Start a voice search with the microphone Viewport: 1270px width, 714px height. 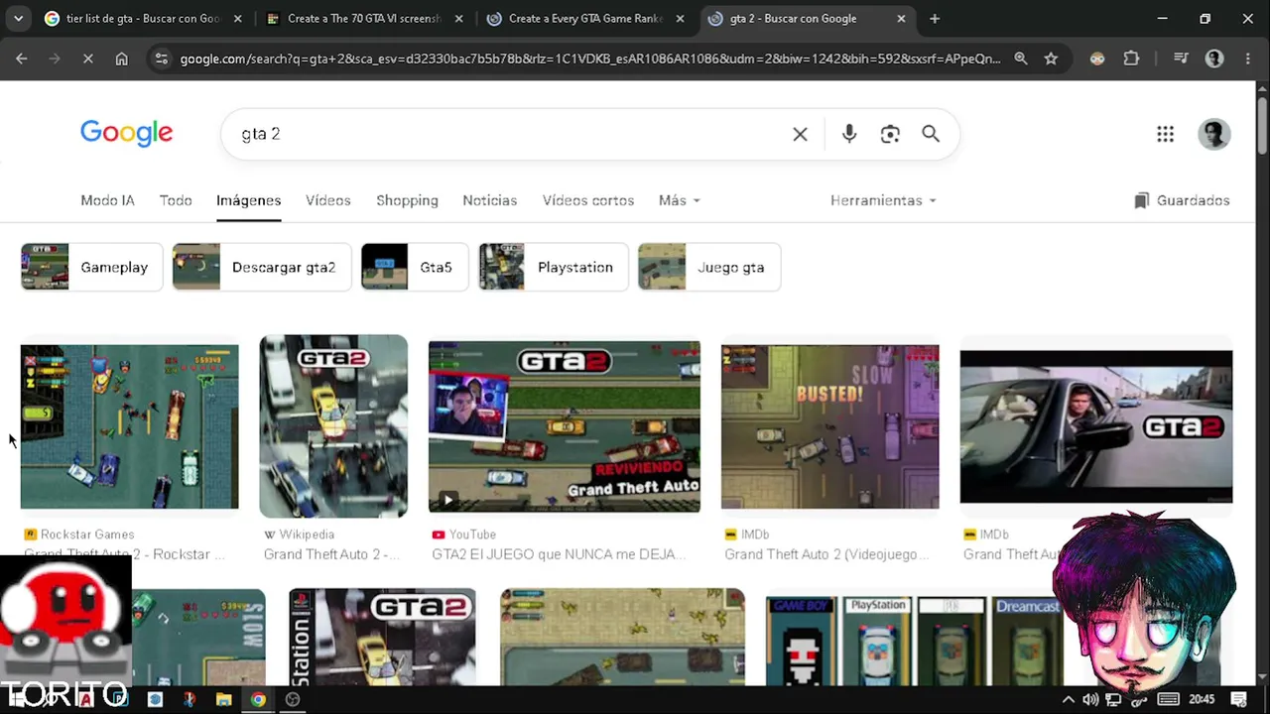coord(849,134)
